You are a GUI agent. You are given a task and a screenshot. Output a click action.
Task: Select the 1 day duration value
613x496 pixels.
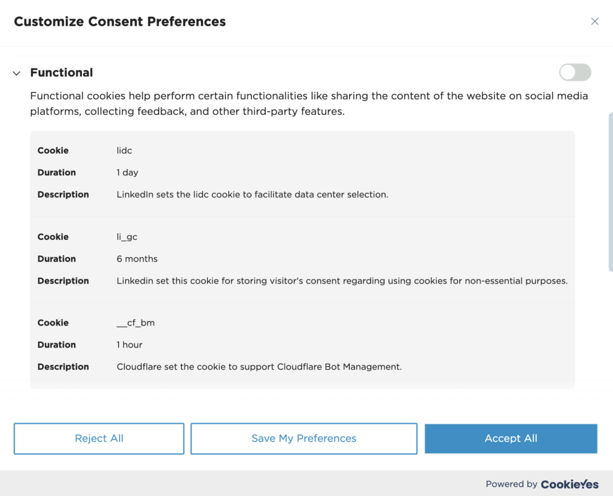(x=126, y=172)
